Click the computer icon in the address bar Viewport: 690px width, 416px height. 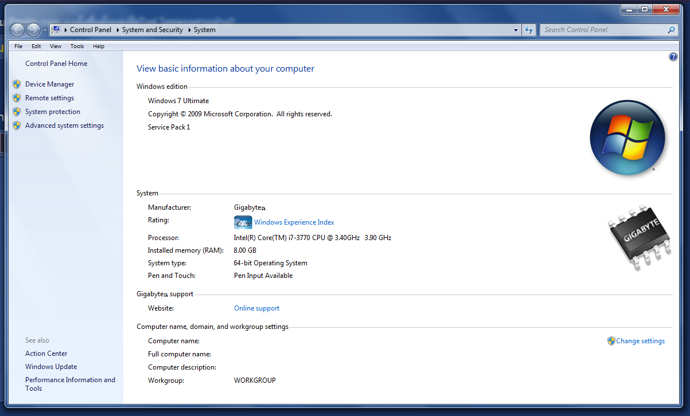coord(56,30)
